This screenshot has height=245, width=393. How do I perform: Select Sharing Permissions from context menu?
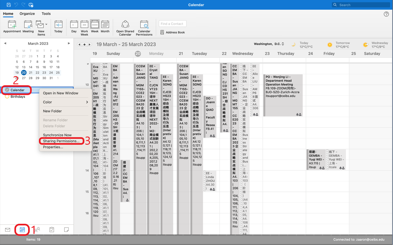click(61, 141)
